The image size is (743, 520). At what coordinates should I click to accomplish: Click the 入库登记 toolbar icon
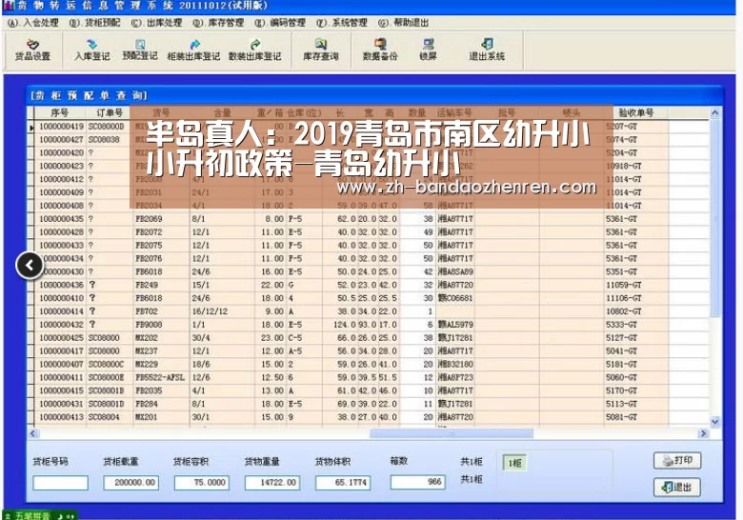pos(92,50)
